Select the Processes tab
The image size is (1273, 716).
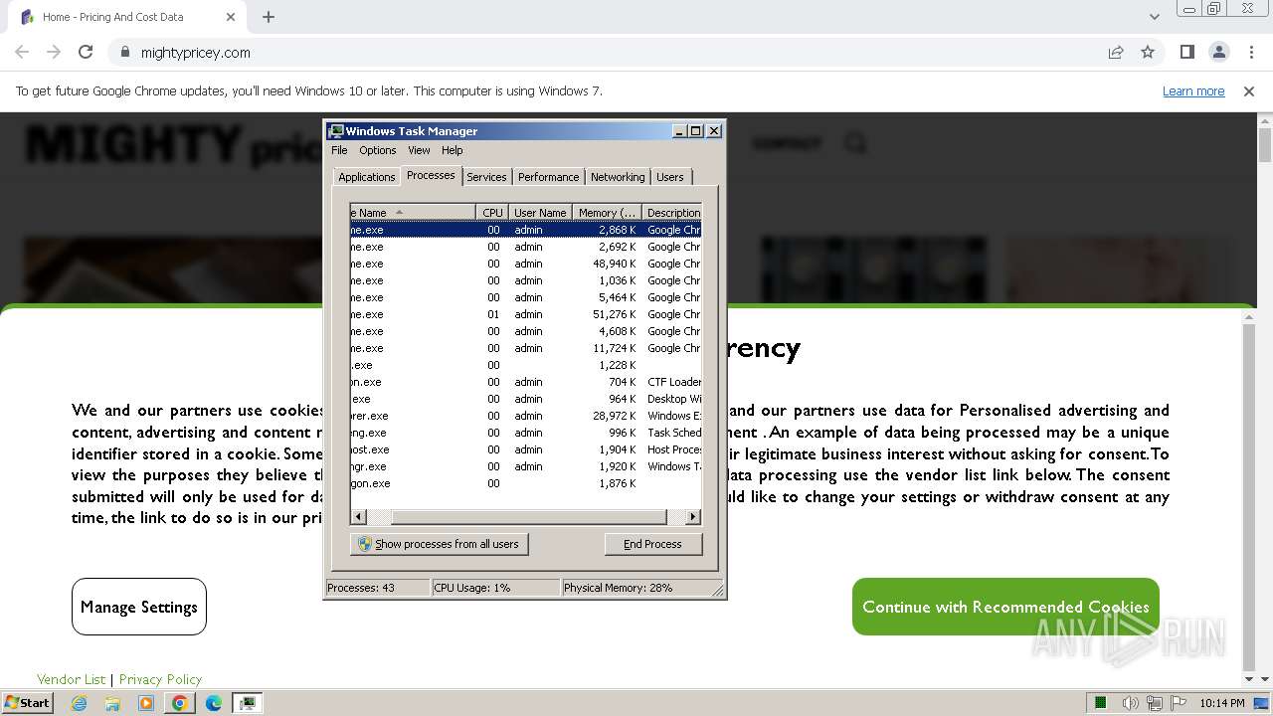431,175
